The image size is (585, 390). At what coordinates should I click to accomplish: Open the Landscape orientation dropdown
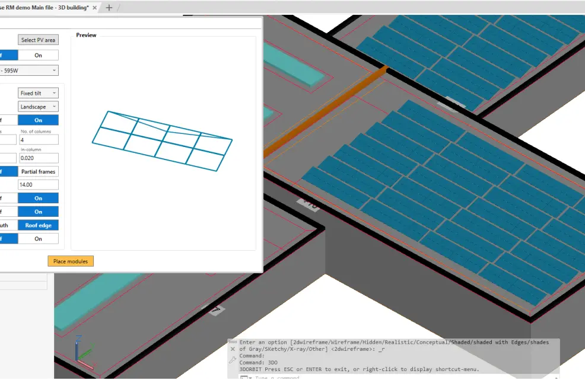pos(38,107)
